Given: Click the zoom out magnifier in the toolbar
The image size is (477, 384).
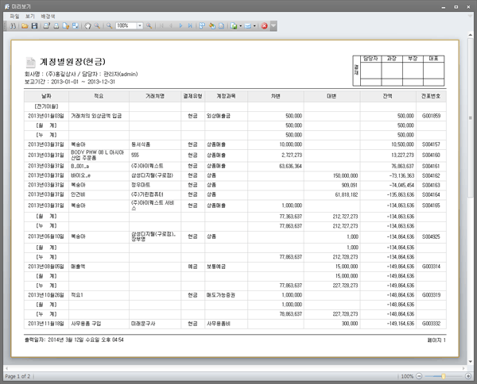Looking at the screenshot, I should point(109,25).
